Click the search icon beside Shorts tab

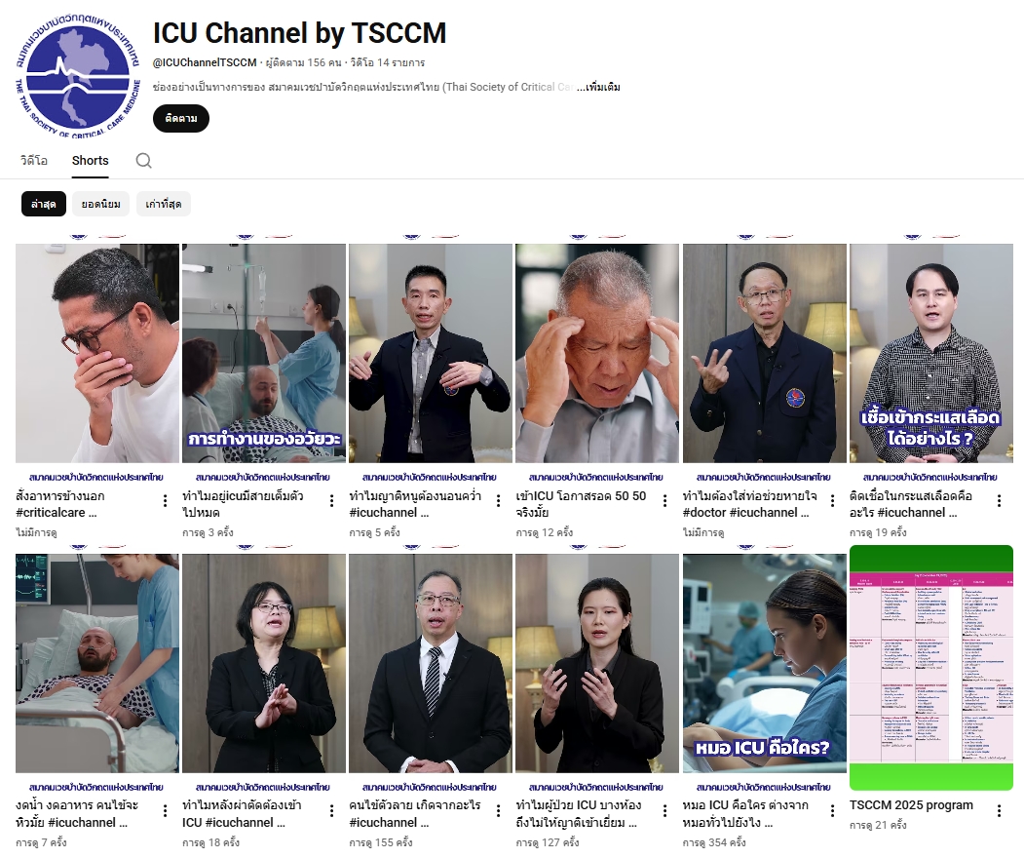pos(143,161)
